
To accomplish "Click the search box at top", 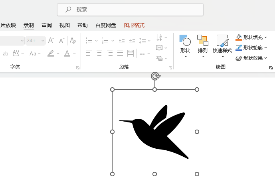I will (130, 10).
